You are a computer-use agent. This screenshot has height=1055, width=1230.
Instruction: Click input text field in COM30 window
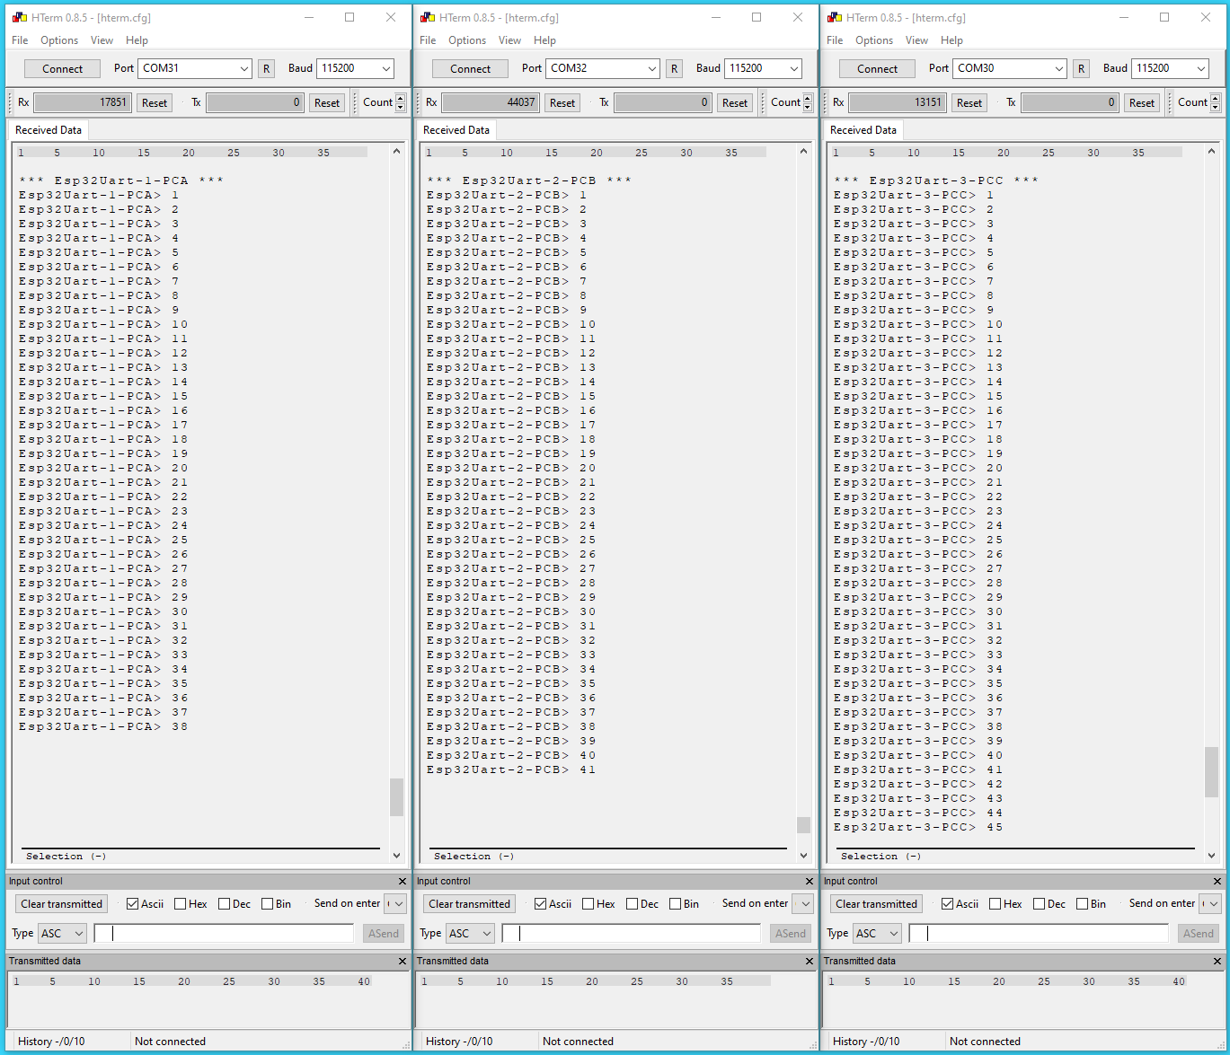point(1039,934)
